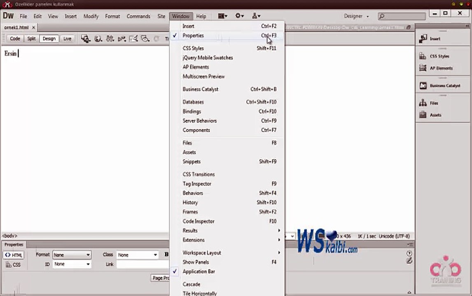
Task: Click the Page Properties button
Action: [x=160, y=278]
